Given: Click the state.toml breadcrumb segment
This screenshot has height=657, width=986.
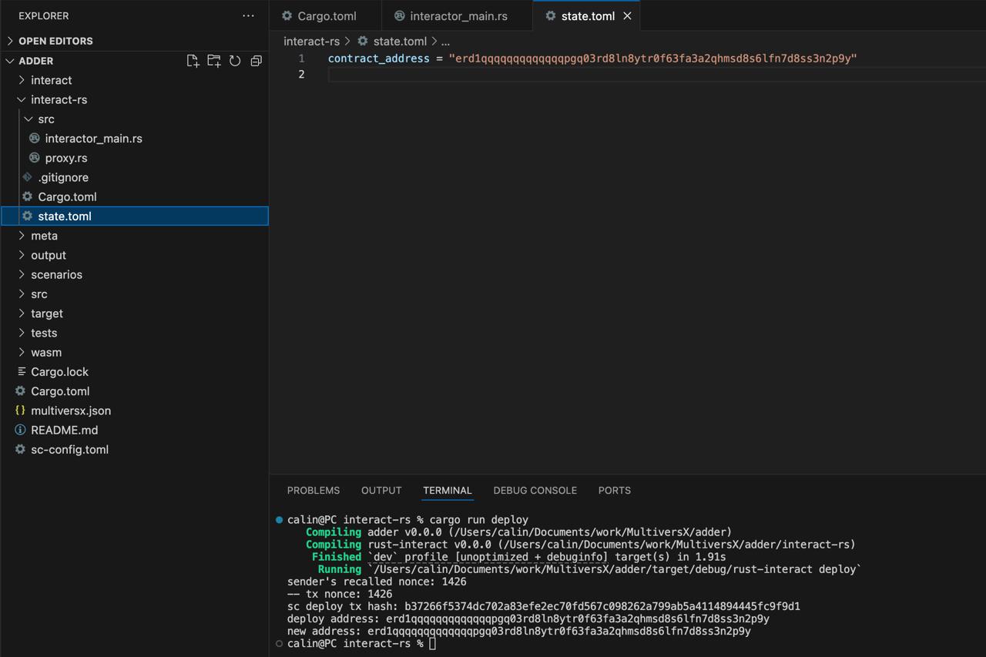Looking at the screenshot, I should pyautogui.click(x=400, y=41).
